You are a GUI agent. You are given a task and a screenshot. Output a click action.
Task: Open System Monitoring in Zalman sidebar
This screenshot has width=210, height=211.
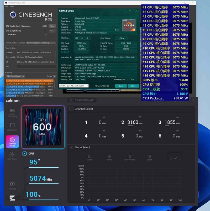[x=12, y=113]
